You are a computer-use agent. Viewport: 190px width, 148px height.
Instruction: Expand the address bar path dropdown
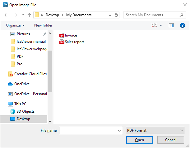click(110, 15)
